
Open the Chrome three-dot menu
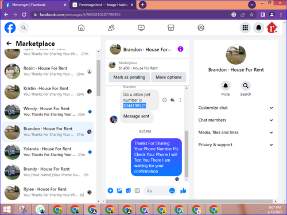coord(281,14)
